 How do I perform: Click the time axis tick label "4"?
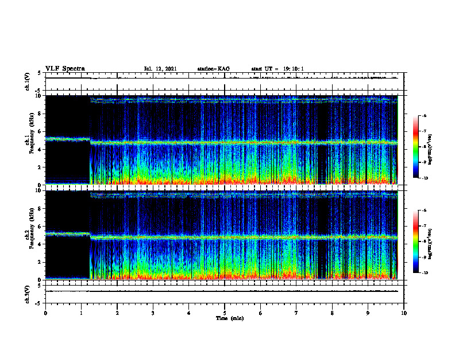click(x=189, y=313)
